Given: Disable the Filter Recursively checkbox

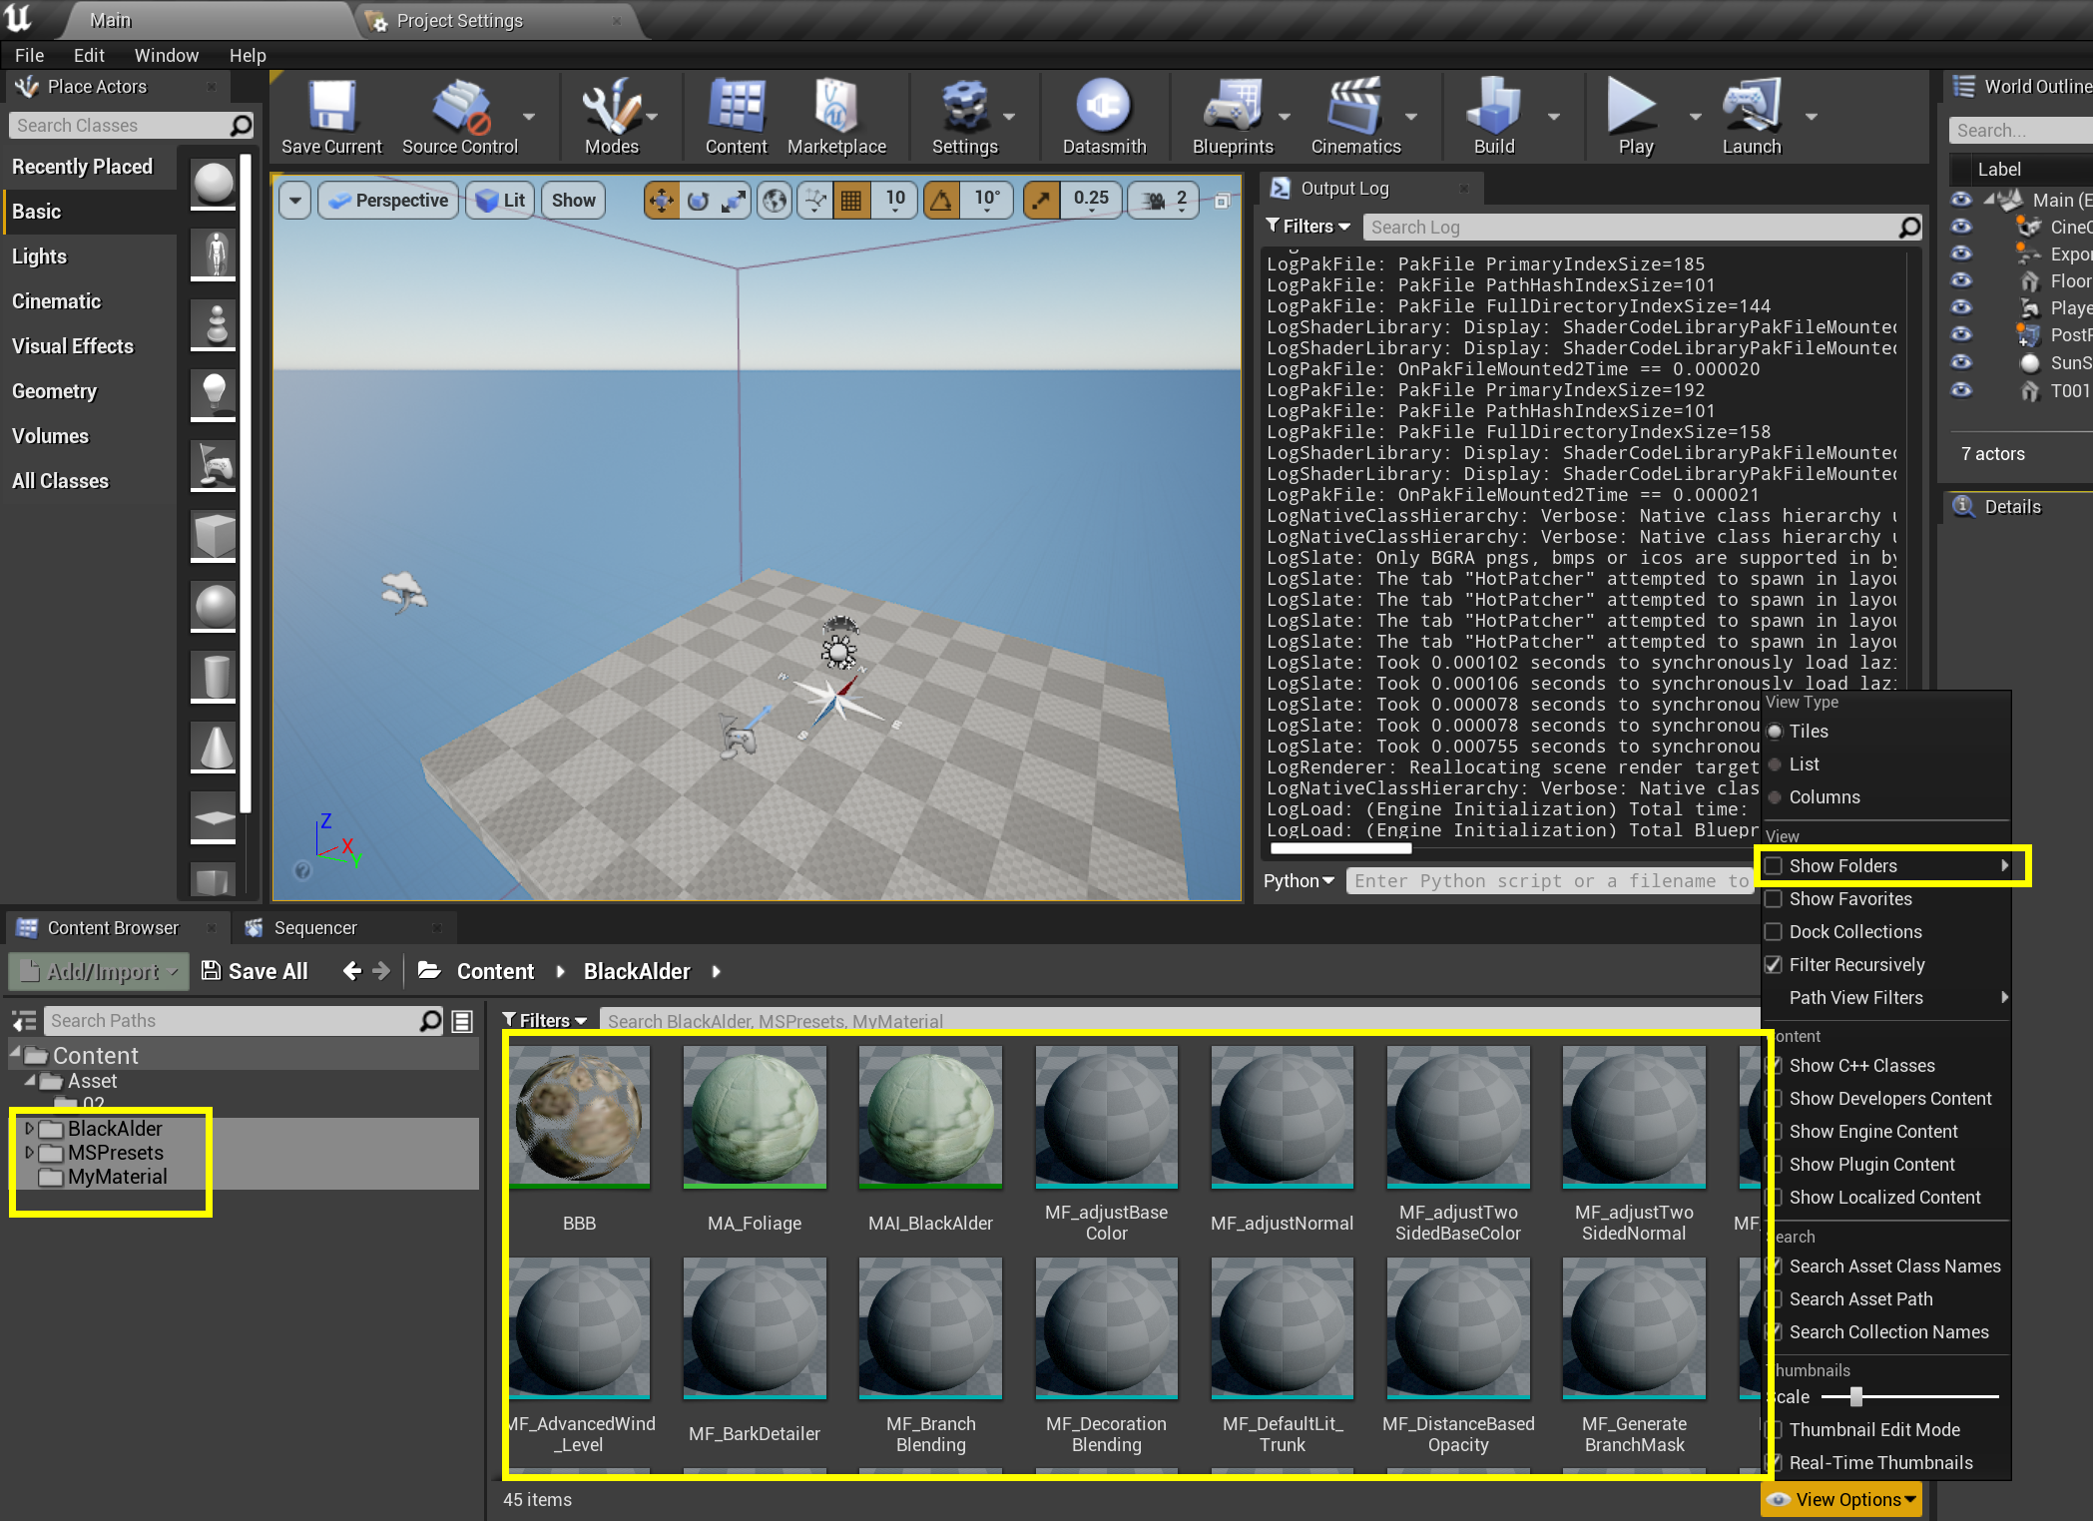Looking at the screenshot, I should [x=1774, y=965].
